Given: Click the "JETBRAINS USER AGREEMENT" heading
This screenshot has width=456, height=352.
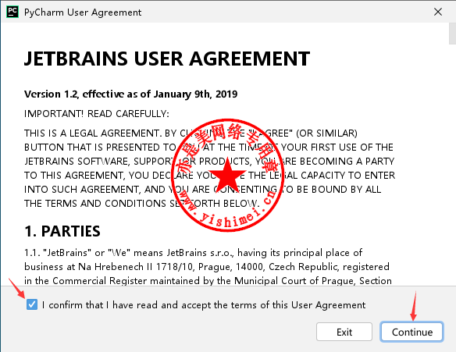Looking at the screenshot, I should (x=167, y=59).
